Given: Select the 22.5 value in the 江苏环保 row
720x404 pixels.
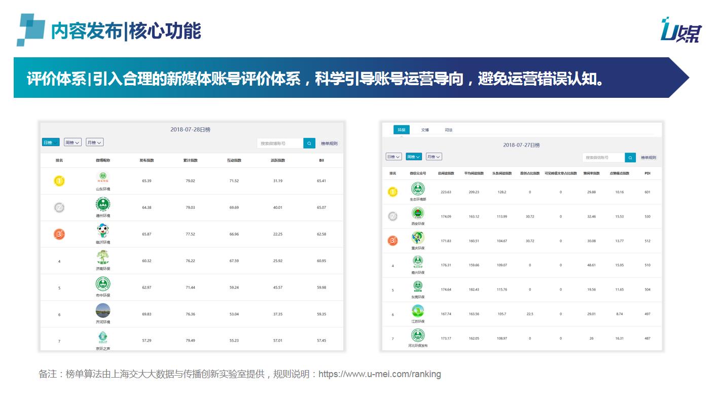Looking at the screenshot, I should tap(530, 314).
